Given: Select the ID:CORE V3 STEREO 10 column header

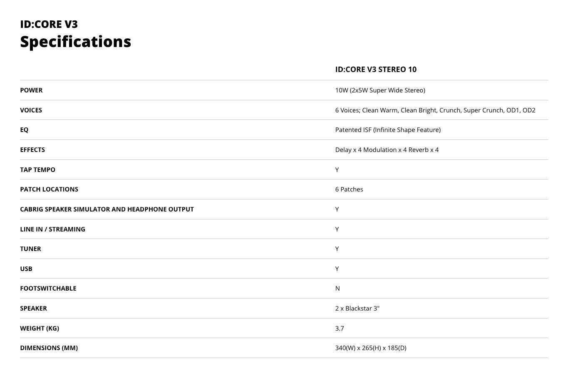Looking at the screenshot, I should click(x=376, y=70).
